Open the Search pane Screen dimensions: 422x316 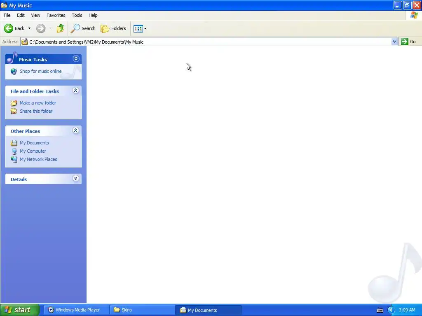[83, 28]
